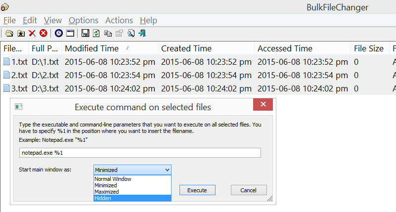Choose Hidden from the window state list
The height and width of the screenshot is (212, 396).
coord(132,198)
